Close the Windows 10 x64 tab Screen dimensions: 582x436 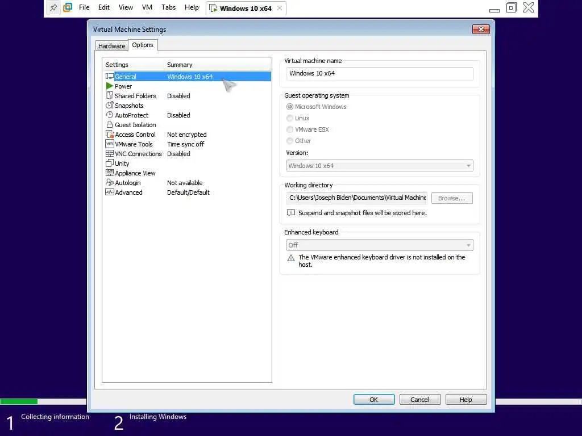pyautogui.click(x=280, y=8)
